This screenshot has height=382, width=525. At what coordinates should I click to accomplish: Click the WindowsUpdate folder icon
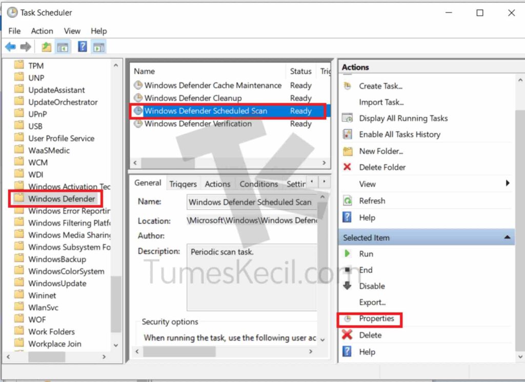19,283
